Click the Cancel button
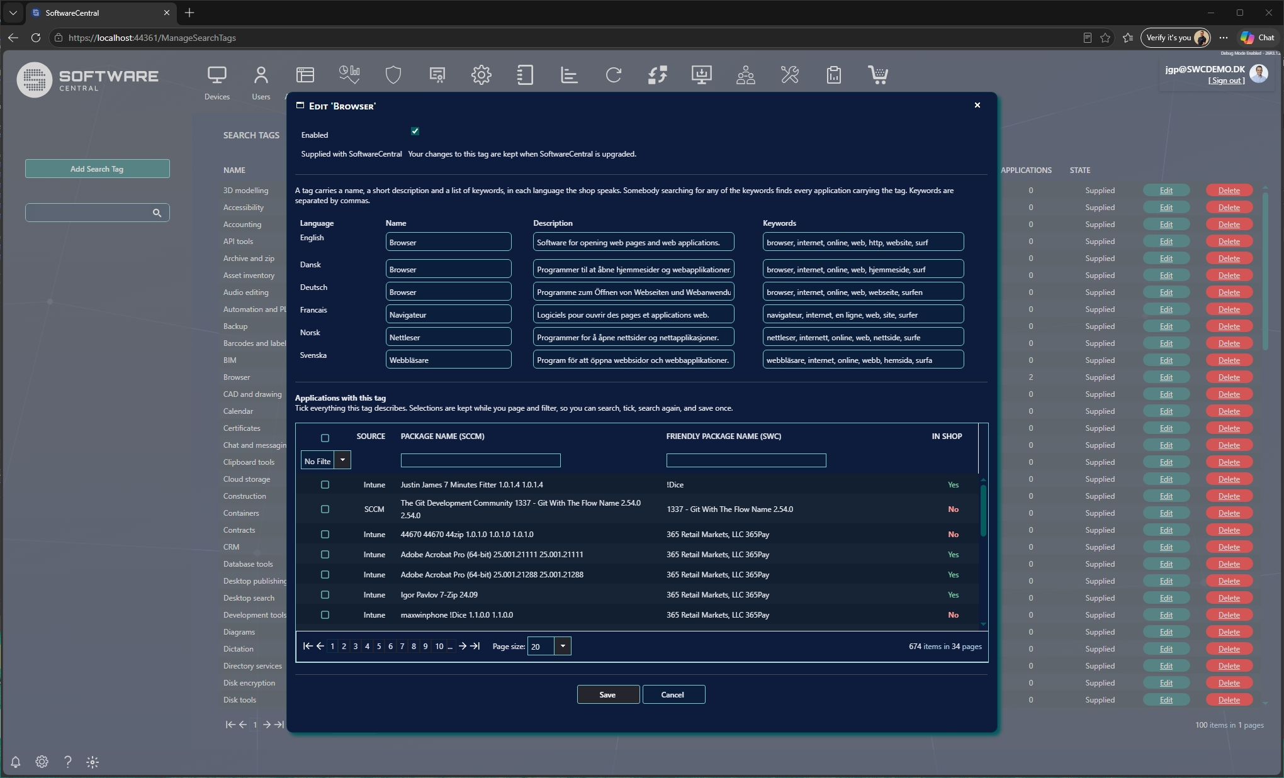This screenshot has height=778, width=1284. point(673,694)
